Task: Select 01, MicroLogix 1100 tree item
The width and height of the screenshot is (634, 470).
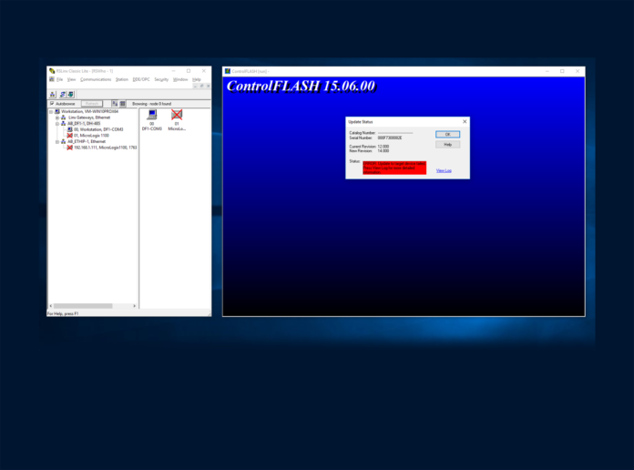Action: click(90, 135)
